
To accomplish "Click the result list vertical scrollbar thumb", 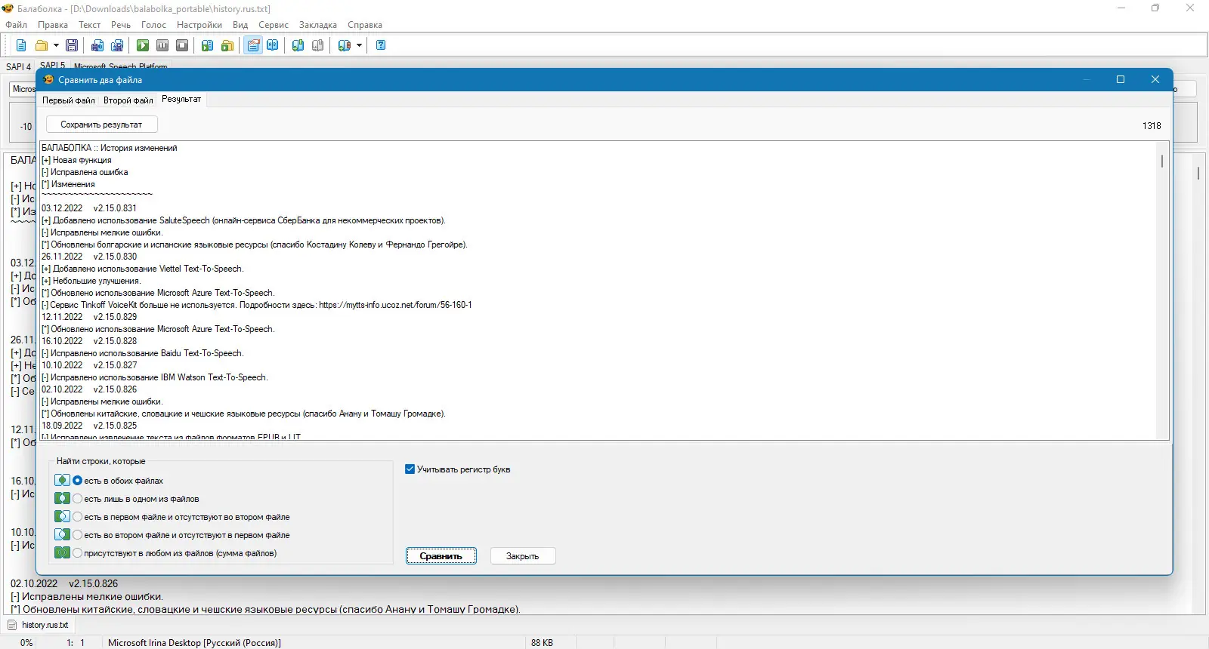I will pyautogui.click(x=1162, y=161).
